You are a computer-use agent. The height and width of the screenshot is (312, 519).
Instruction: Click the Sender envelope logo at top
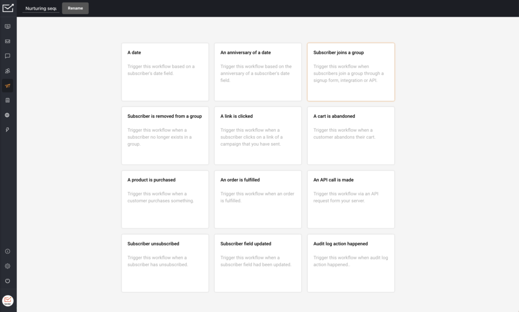pos(8,8)
